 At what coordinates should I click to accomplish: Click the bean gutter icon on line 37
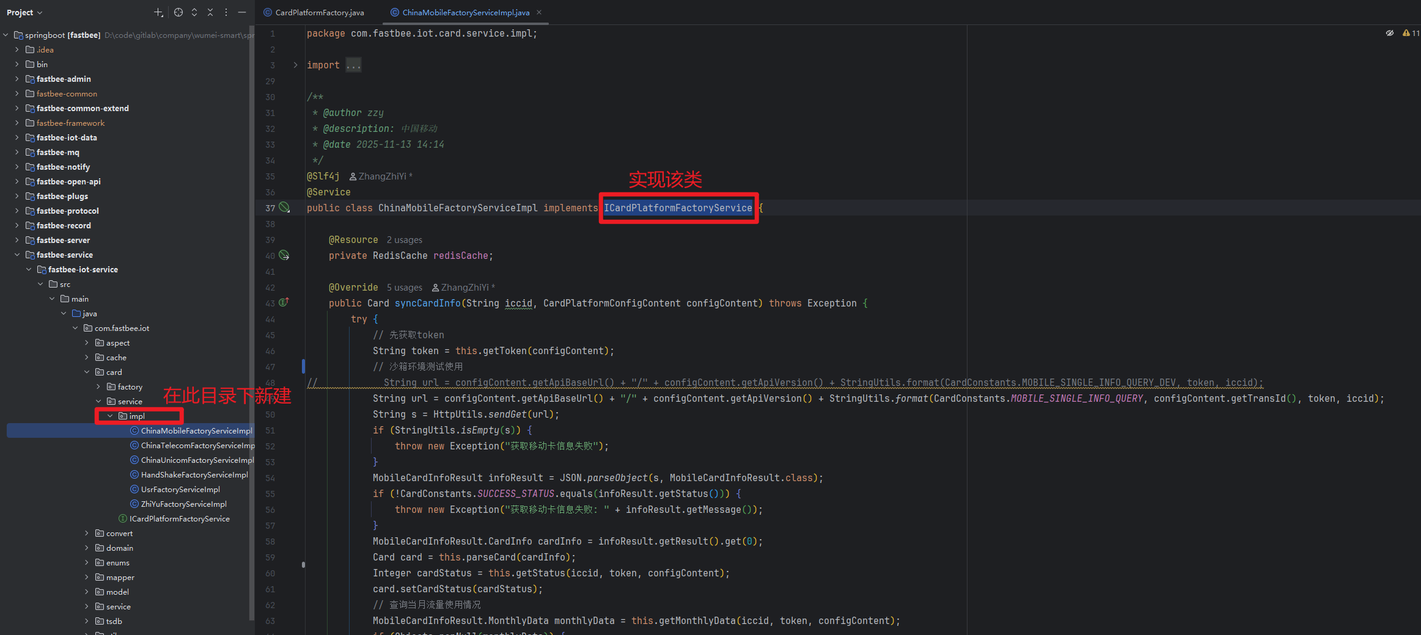tap(284, 208)
